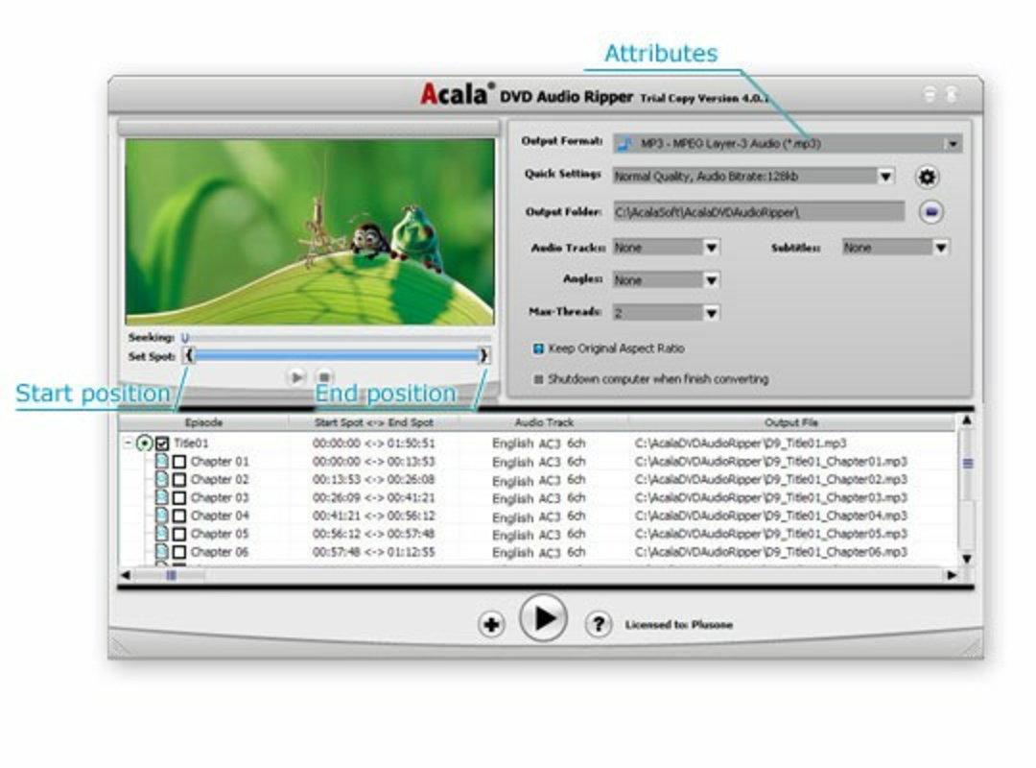Click the Output Folder path field
Viewport: 1036px width, 768px height.
pyautogui.click(x=759, y=211)
